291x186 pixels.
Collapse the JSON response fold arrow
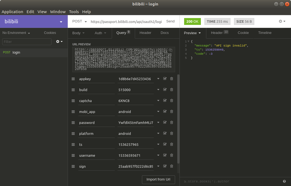pos(189,41)
